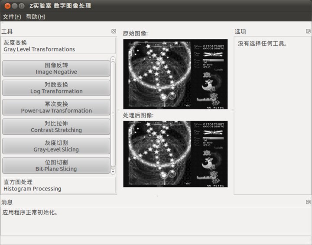Choose the Power-Law Transformation tool

pos(56,107)
